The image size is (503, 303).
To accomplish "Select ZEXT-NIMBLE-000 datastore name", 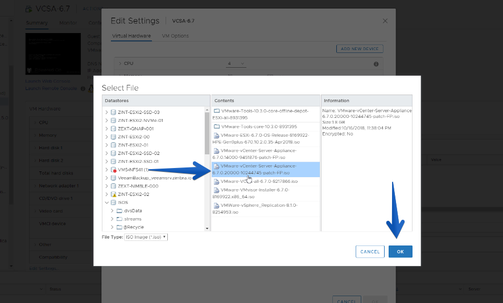I will [138, 186].
